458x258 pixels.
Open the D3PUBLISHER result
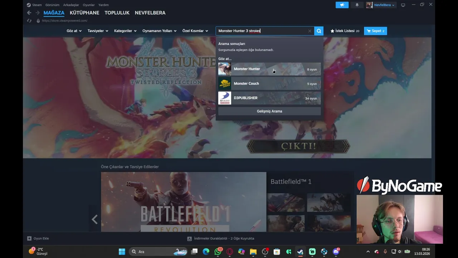coord(269,98)
